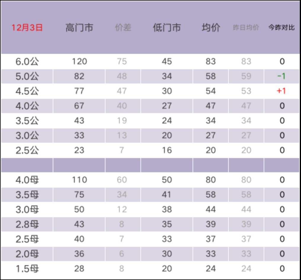Select average price 54 for 4.5公
Viewport: 301px width, 280px height.
(211, 91)
